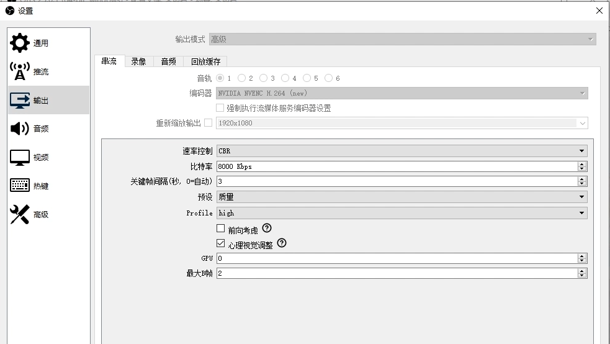Close the 设置 settings window
The width and height of the screenshot is (610, 344).
[599, 11]
